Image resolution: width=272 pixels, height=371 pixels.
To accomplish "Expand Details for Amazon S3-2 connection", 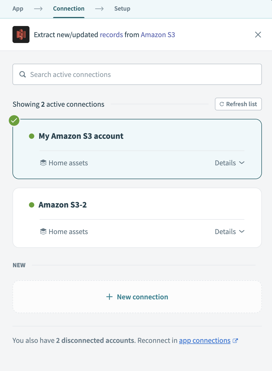I will (230, 231).
